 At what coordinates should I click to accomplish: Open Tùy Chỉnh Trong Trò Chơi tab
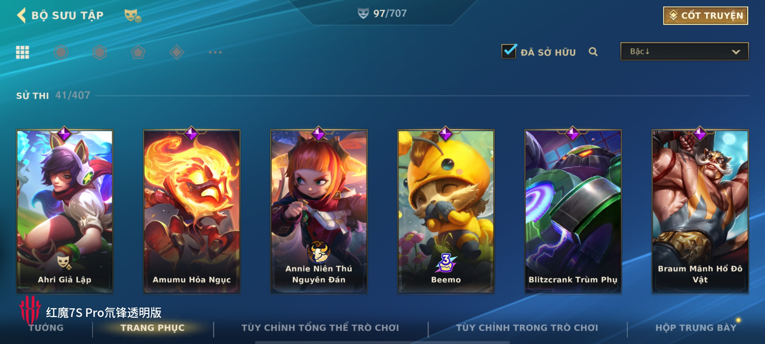(x=527, y=328)
